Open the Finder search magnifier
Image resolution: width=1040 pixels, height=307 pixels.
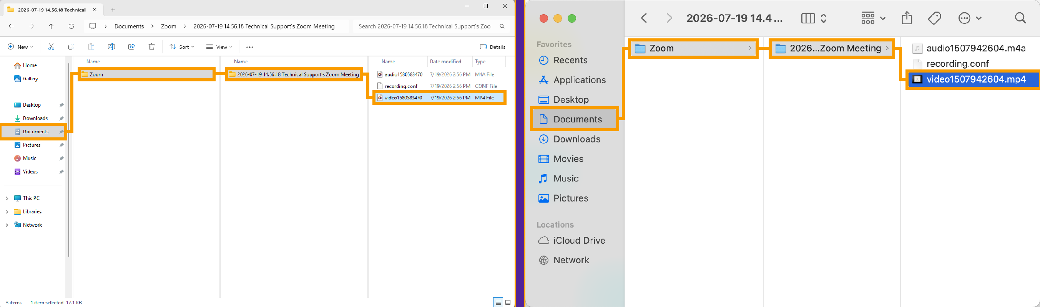pyautogui.click(x=1020, y=18)
